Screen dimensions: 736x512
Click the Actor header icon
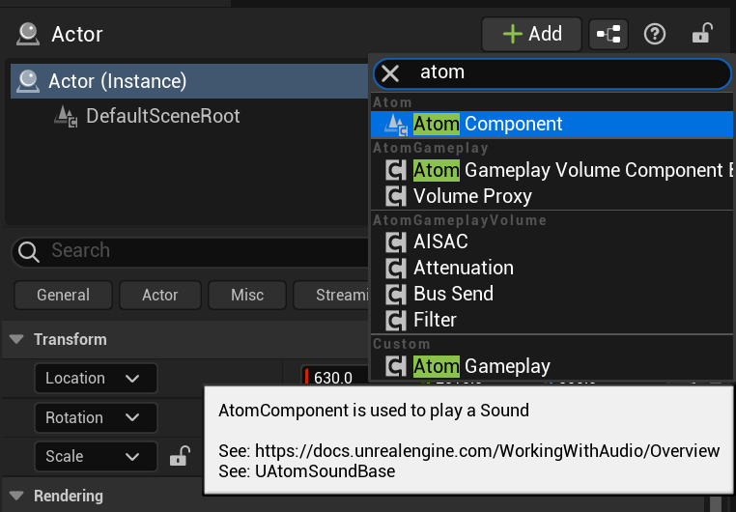click(x=28, y=34)
